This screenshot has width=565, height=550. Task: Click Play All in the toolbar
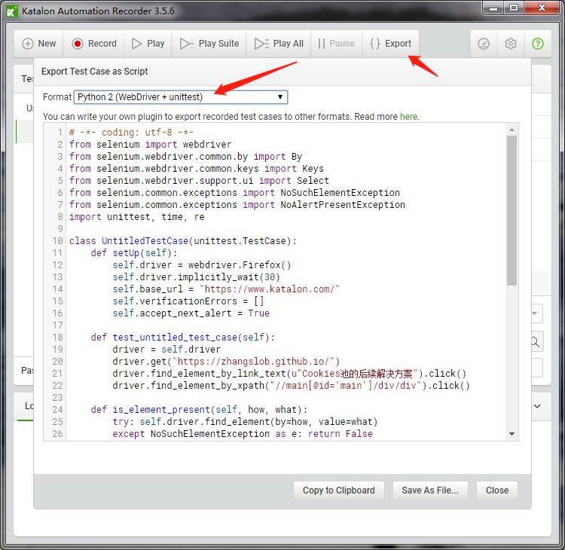279,44
